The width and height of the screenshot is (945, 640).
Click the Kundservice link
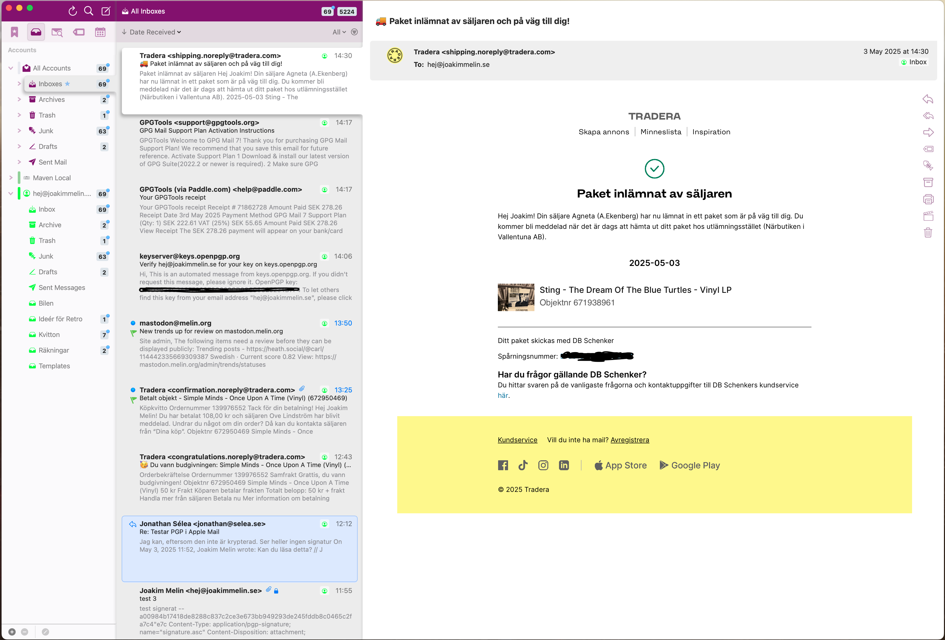click(517, 440)
